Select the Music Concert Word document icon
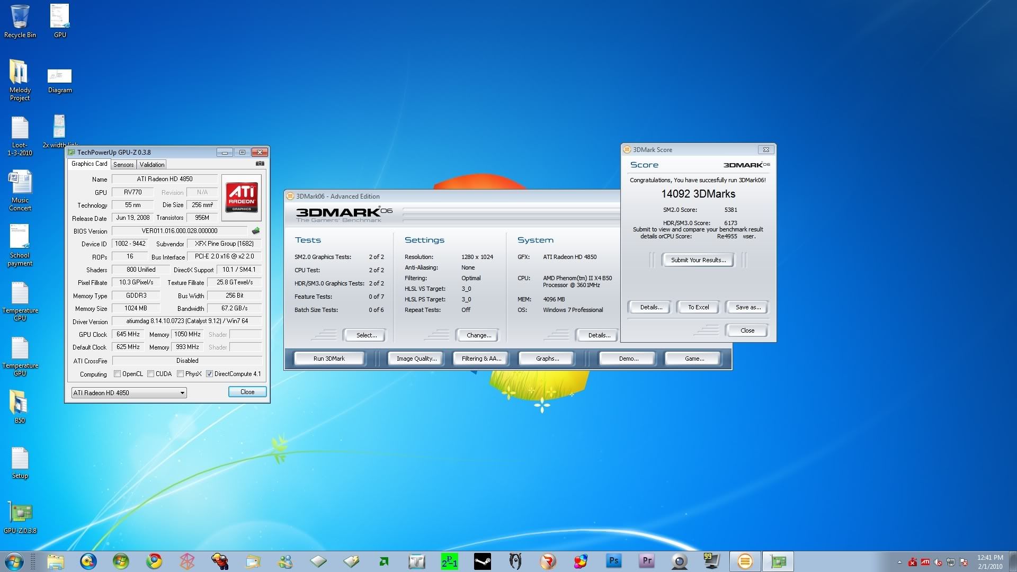 tap(20, 190)
